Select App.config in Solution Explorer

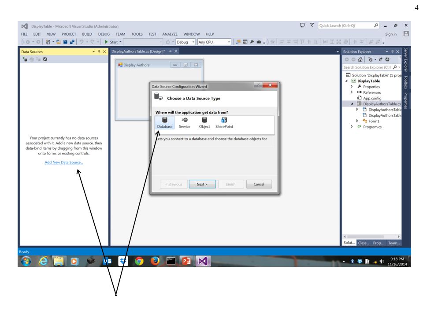click(372, 98)
